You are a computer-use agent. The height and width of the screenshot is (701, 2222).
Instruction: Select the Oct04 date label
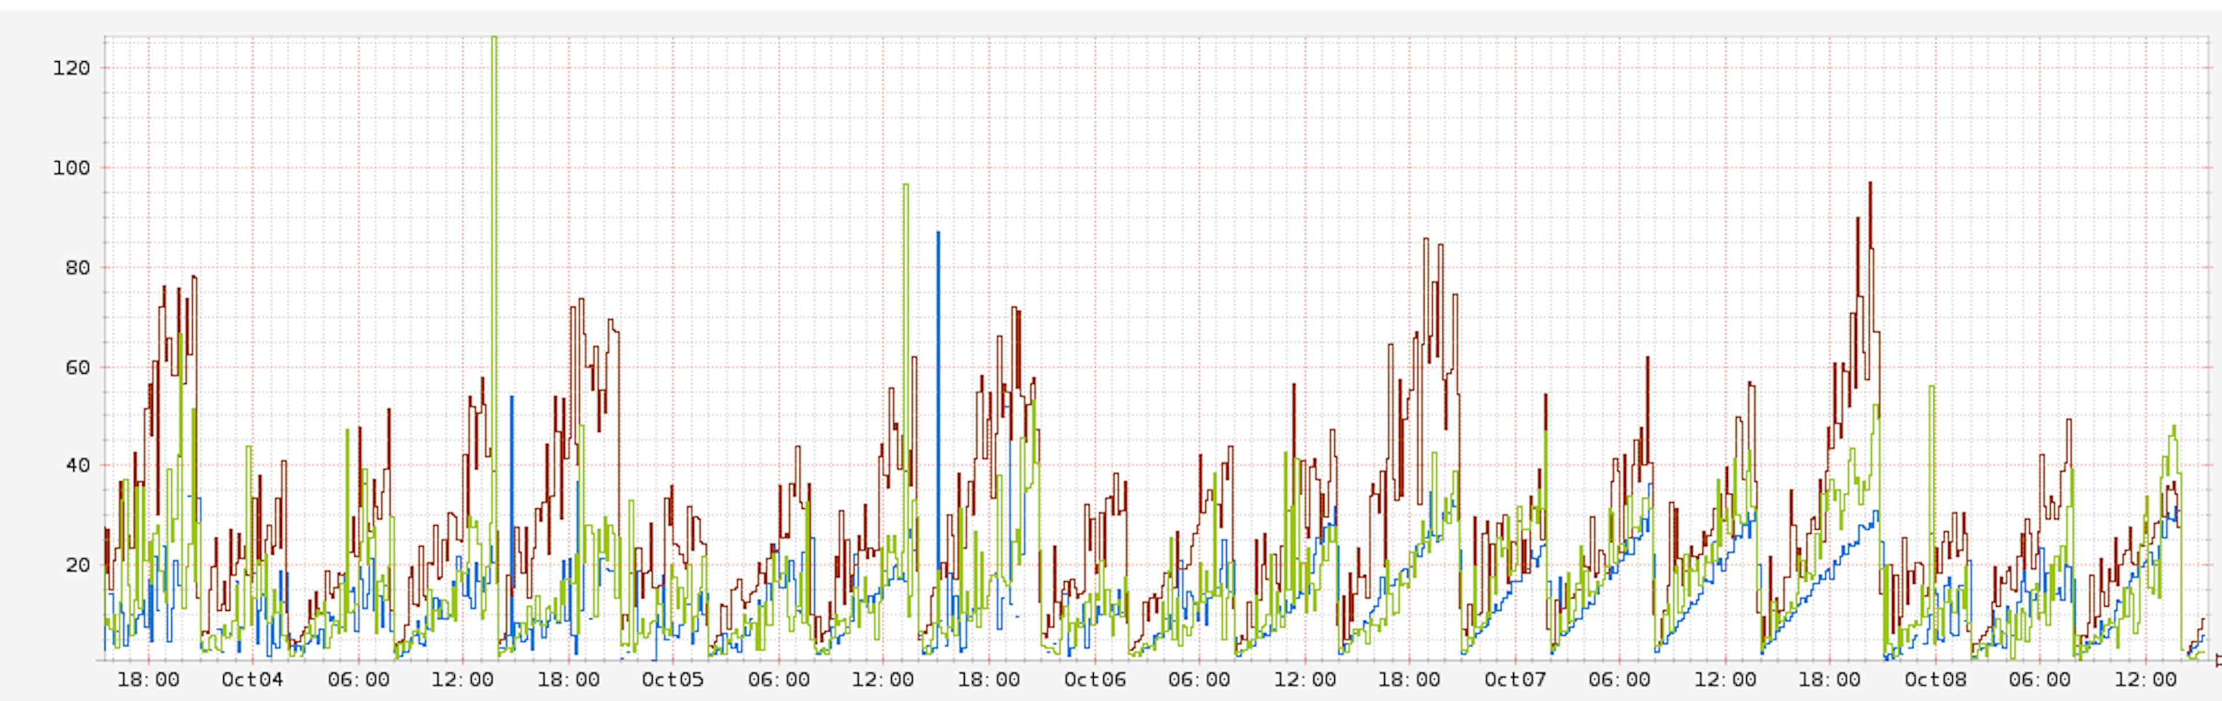pos(253,680)
